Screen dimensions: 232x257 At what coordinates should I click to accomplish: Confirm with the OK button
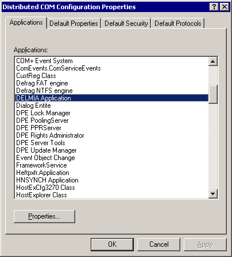point(112,244)
